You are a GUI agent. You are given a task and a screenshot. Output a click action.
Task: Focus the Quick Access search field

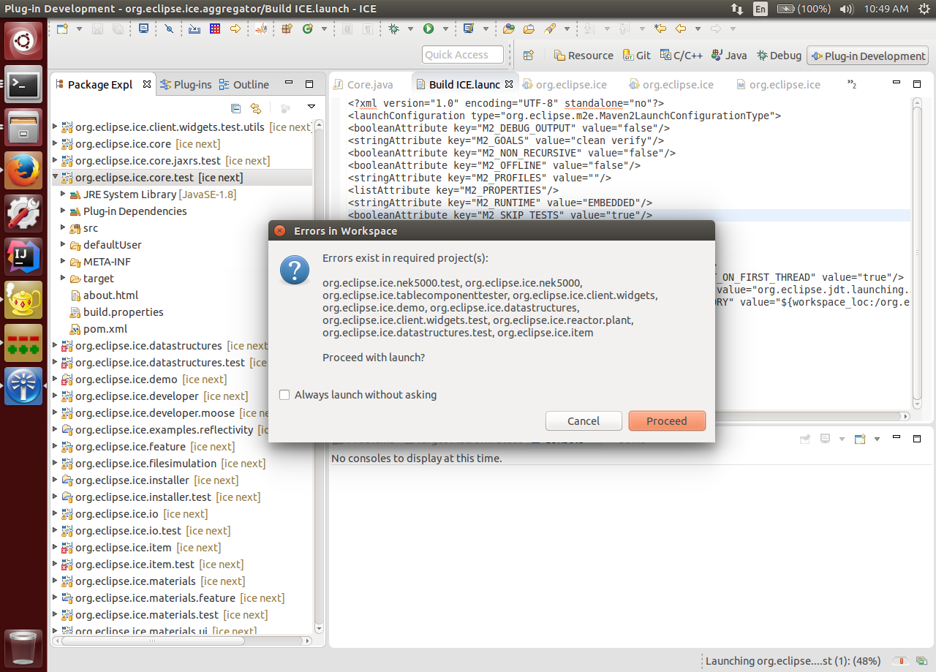pos(463,55)
